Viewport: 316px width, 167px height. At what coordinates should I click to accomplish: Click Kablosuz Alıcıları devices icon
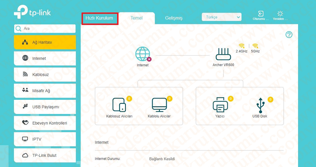click(119, 105)
